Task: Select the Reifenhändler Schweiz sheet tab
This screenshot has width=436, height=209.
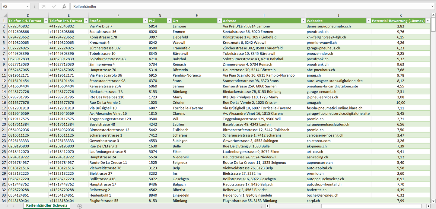Action: [x=47, y=206]
